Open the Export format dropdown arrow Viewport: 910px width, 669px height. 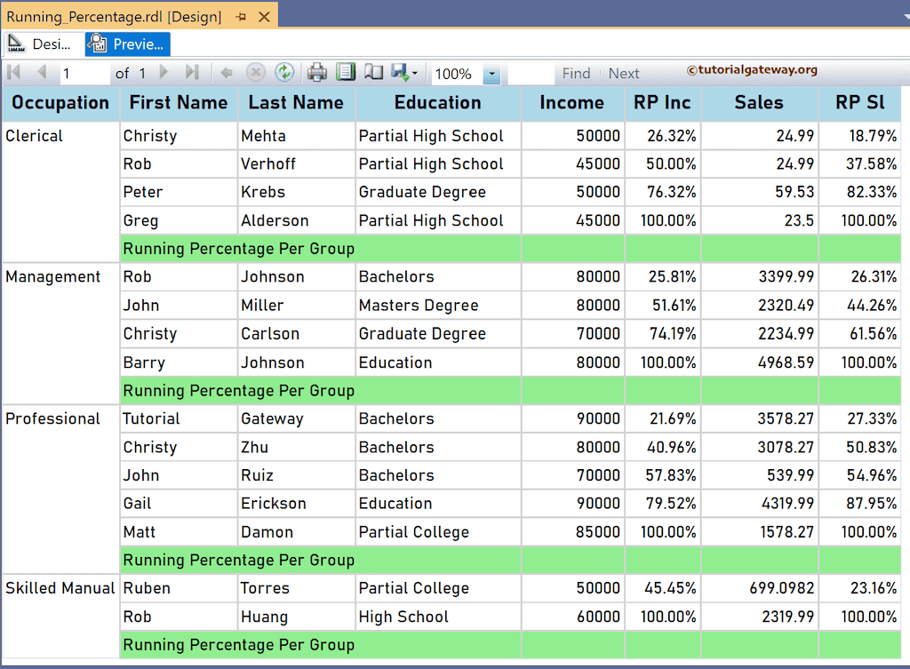click(x=414, y=75)
